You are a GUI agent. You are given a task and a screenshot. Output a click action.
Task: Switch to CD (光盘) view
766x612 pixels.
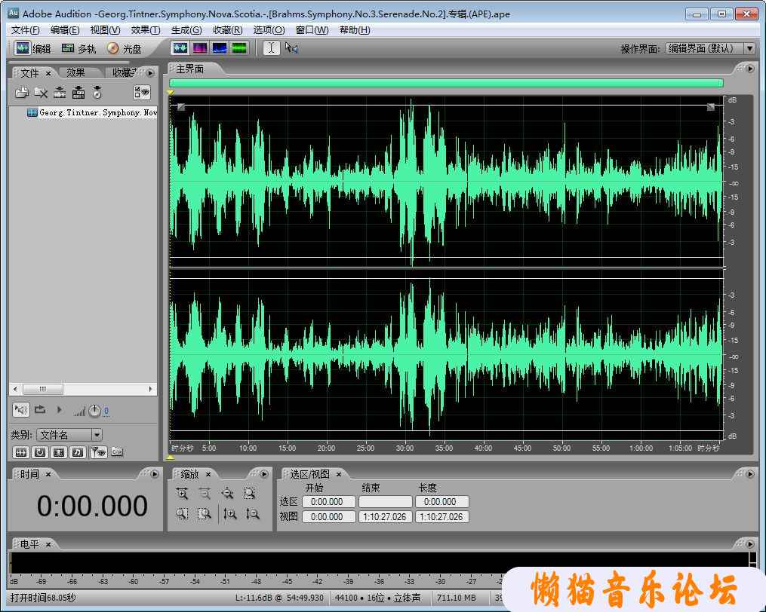click(124, 48)
